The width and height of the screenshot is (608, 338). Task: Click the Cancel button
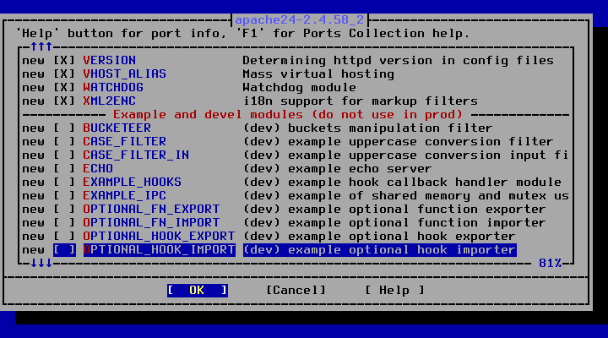coord(296,291)
